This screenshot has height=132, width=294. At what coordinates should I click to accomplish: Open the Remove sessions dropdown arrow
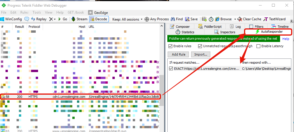(x=55, y=19)
